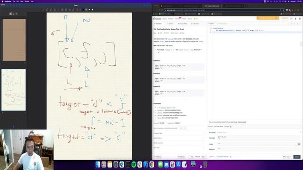Open the second page thumbnail with handwritten notes
303x170 pixels.
coord(14,90)
